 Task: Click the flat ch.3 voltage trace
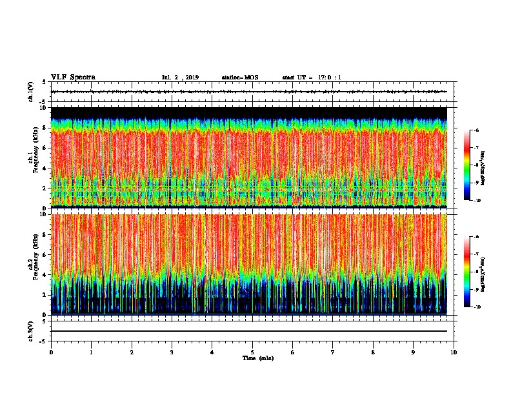[249, 331]
